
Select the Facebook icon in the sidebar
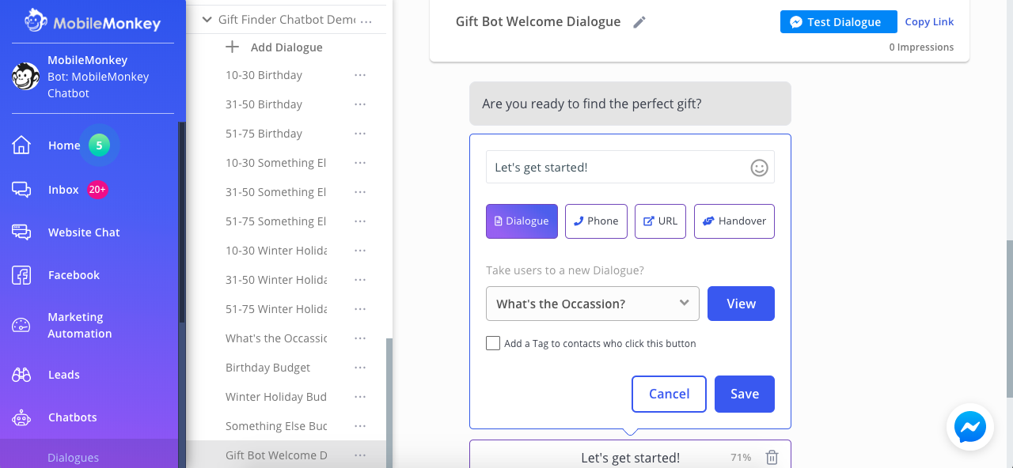click(21, 274)
